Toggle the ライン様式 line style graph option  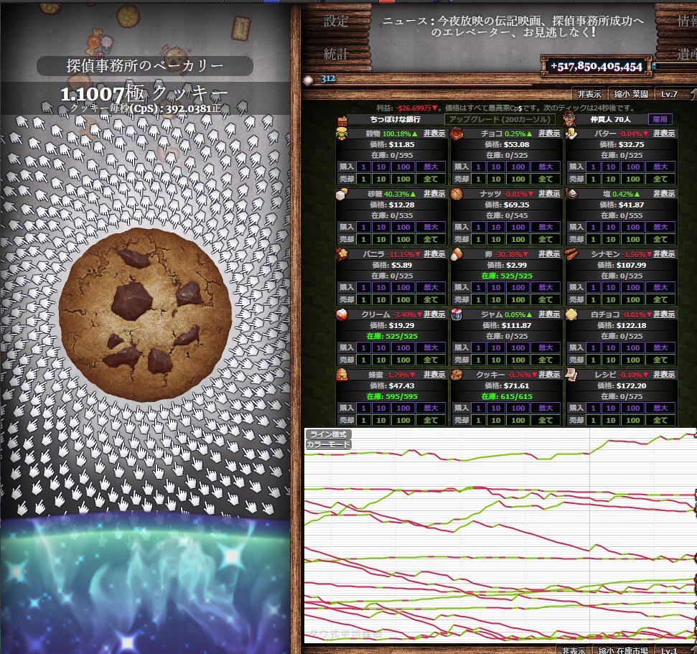[328, 434]
